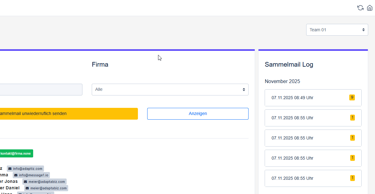Open the 07.11.2025 08:49 Uhr log entry
The width and height of the screenshot is (375, 194).
tap(313, 98)
